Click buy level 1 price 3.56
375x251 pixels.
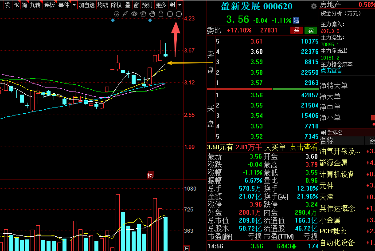[x=257, y=95]
